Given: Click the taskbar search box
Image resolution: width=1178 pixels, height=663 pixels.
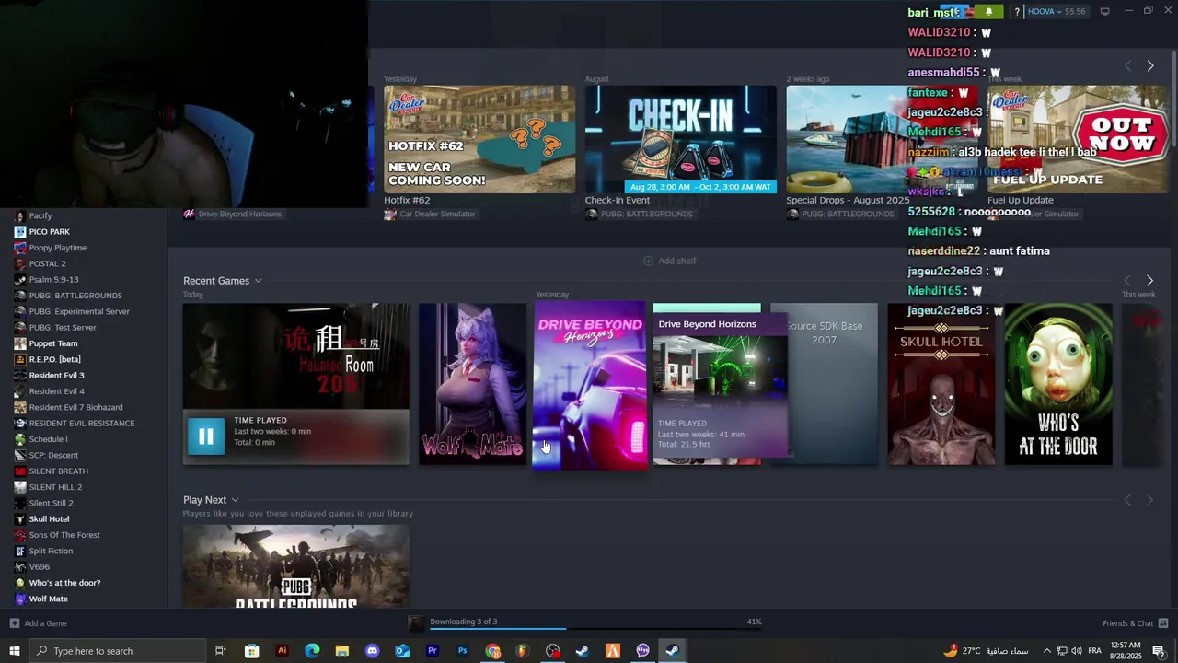Looking at the screenshot, I should (x=118, y=651).
